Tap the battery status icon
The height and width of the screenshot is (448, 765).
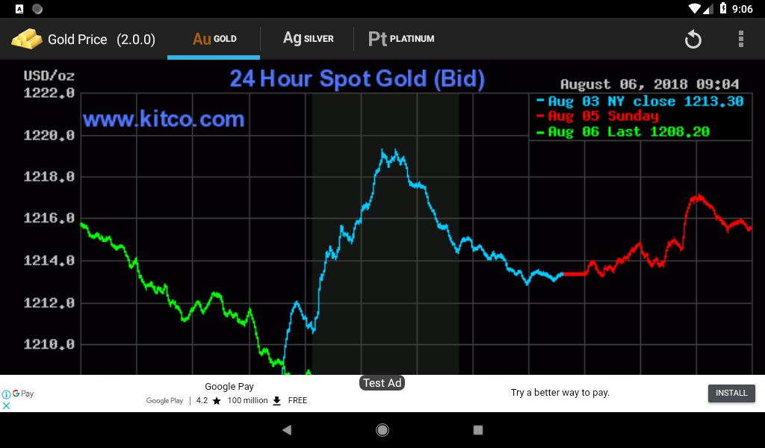[723, 8]
